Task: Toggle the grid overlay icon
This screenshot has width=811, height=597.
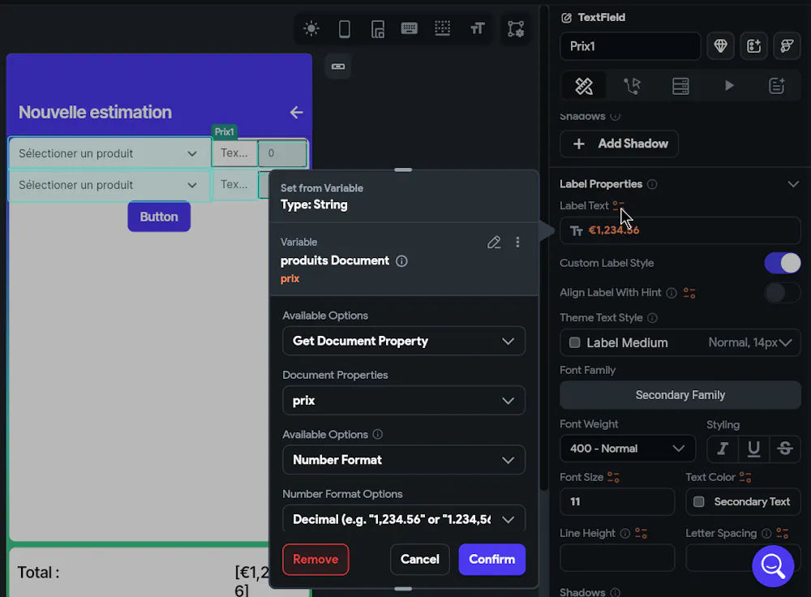Action: pos(442,28)
